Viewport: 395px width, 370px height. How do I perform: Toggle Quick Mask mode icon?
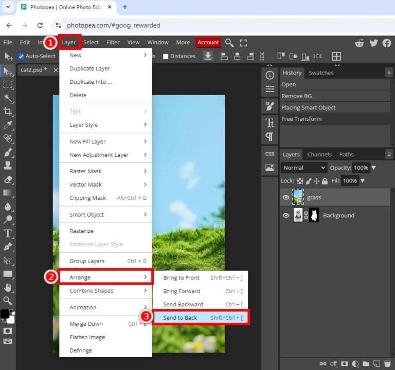(x=8, y=331)
